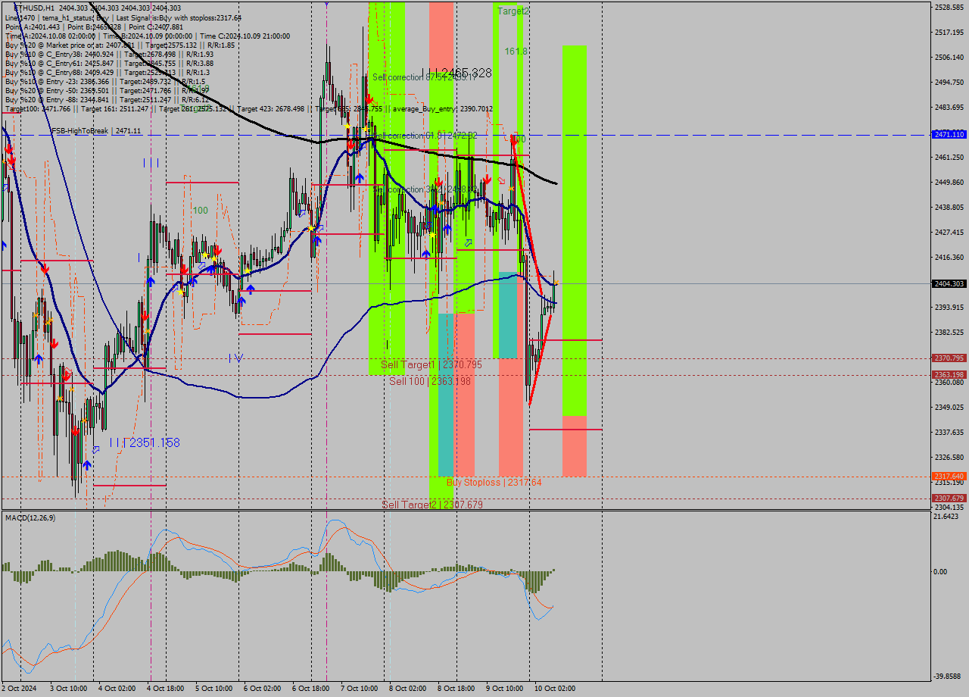This screenshot has height=697, width=969.
Task: Click the '3 Oct 10:00' time label
Action: tap(68, 689)
